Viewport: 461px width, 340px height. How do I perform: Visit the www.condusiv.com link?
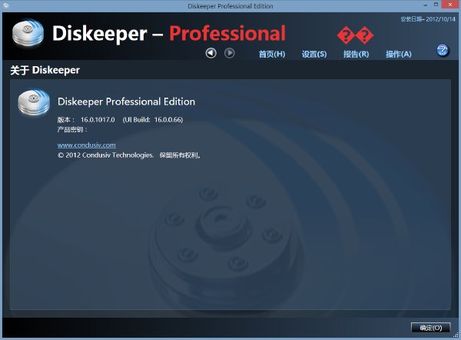(x=86, y=145)
